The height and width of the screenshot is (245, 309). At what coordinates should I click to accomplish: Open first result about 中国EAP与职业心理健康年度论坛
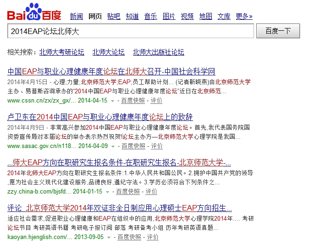tap(111, 72)
